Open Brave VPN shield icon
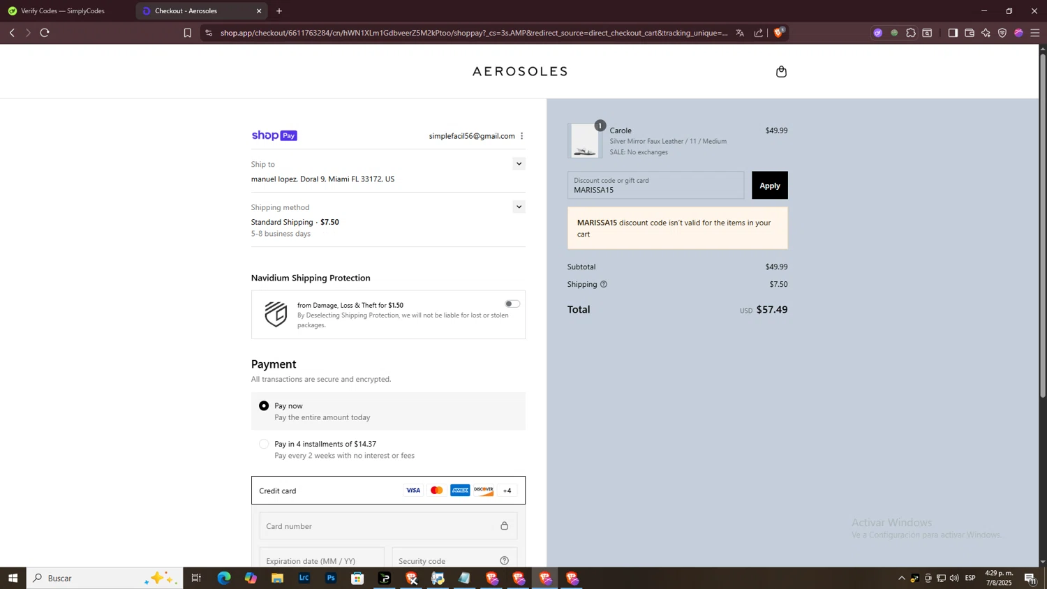This screenshot has width=1047, height=589. pos(1002,33)
